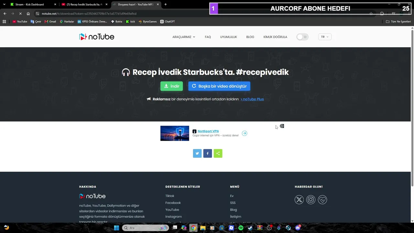Open the Blog header menu item
The image size is (414, 233).
coord(250,37)
